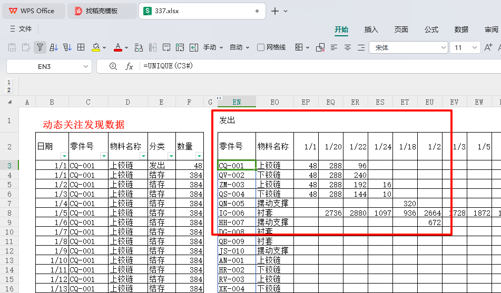
Task: Open the 手动 dropdown
Action: coord(213,47)
